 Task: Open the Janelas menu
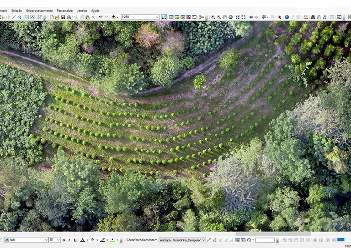click(82, 11)
